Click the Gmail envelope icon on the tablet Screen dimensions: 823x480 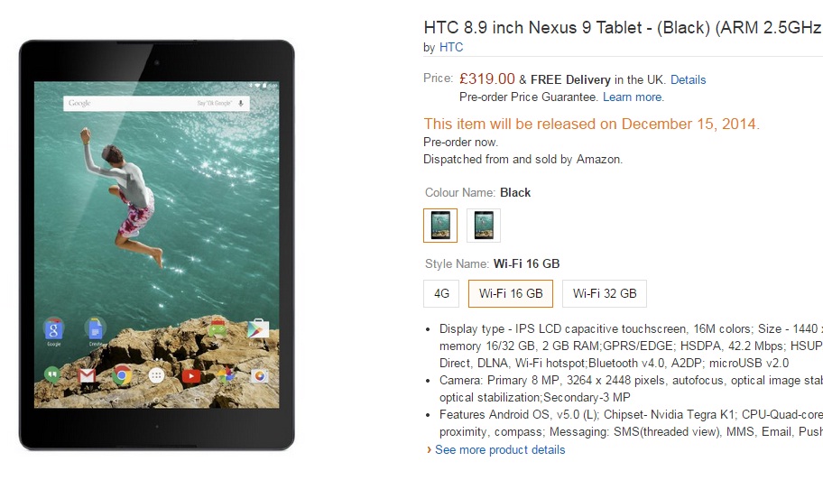(x=87, y=375)
